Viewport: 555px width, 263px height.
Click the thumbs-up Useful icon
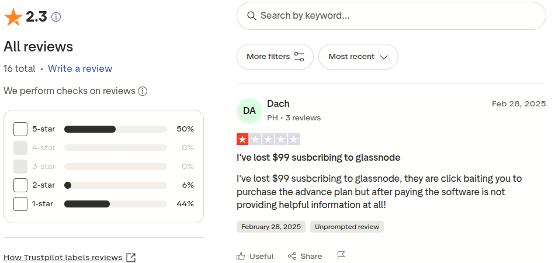pyautogui.click(x=241, y=256)
